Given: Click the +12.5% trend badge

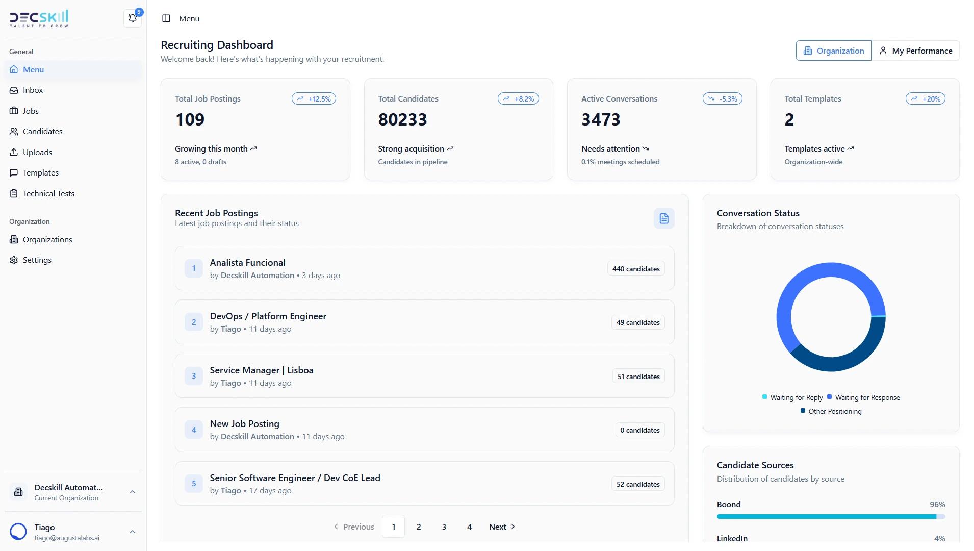Looking at the screenshot, I should click(x=314, y=99).
